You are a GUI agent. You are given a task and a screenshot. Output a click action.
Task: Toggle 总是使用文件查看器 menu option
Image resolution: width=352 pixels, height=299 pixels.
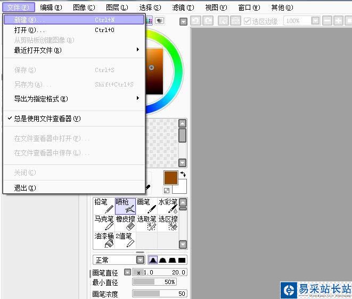(x=74, y=119)
